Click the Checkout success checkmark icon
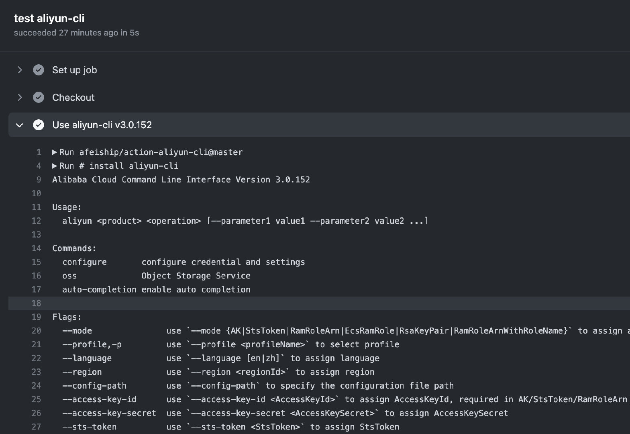 [39, 97]
